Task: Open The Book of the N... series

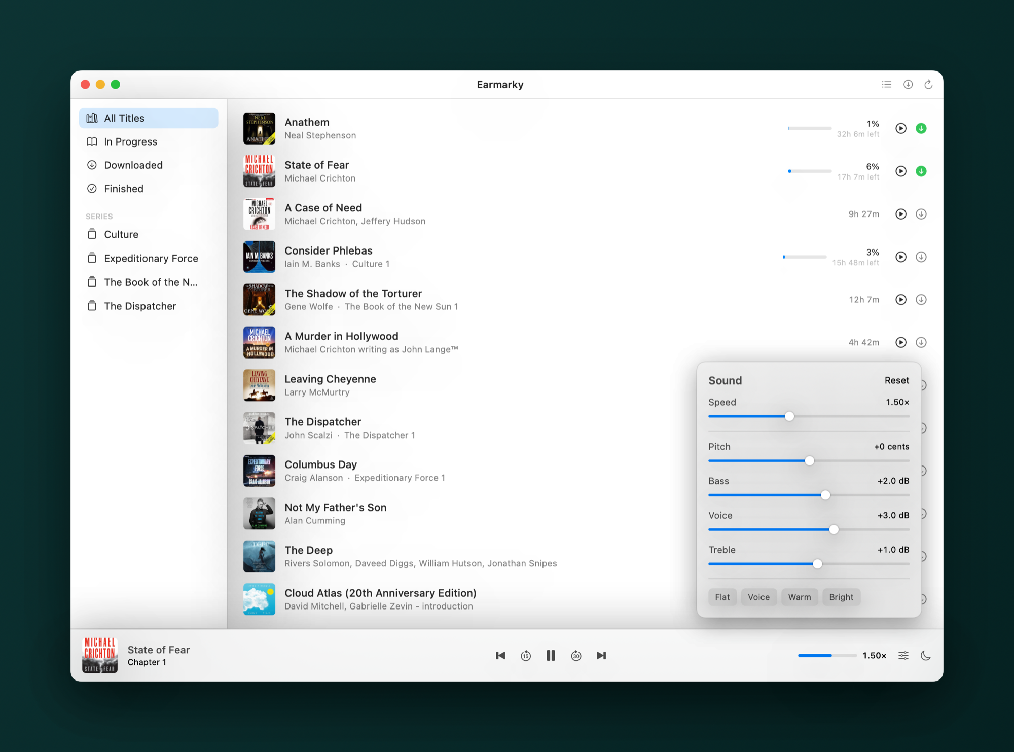Action: pos(149,282)
